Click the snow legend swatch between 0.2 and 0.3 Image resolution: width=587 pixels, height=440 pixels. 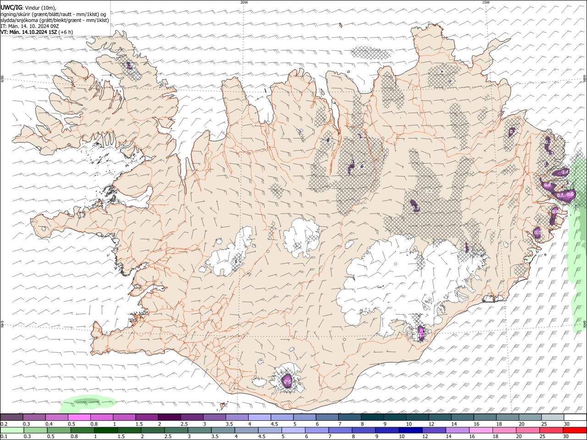pos(12,417)
